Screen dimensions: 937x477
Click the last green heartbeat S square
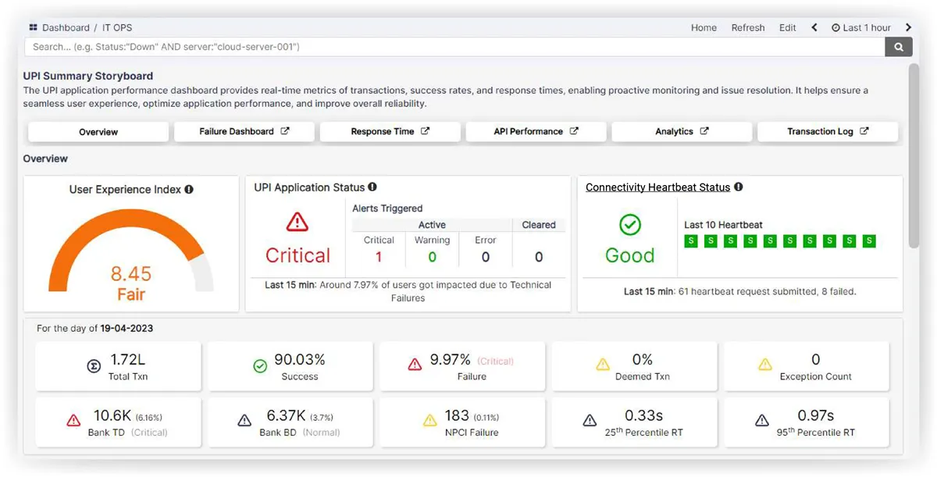[x=869, y=241]
